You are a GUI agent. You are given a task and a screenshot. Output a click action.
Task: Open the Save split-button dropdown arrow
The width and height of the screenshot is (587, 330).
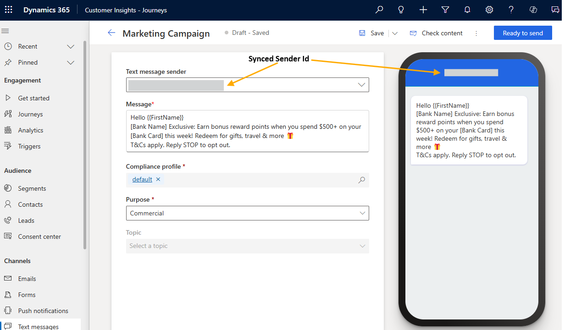[x=395, y=33]
